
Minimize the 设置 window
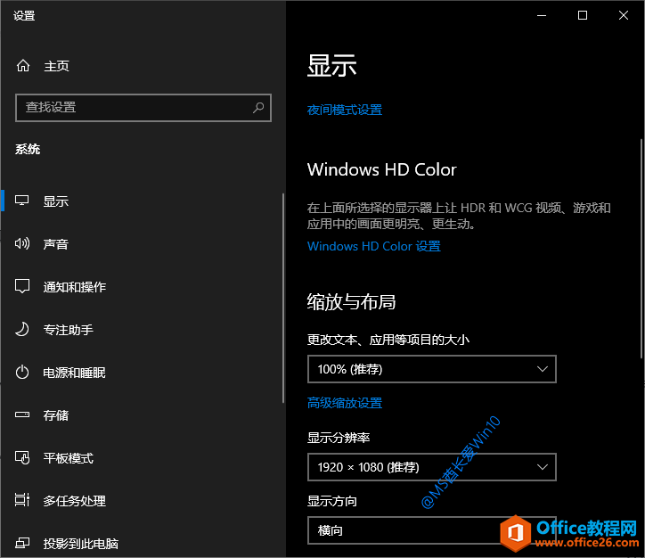[542, 16]
